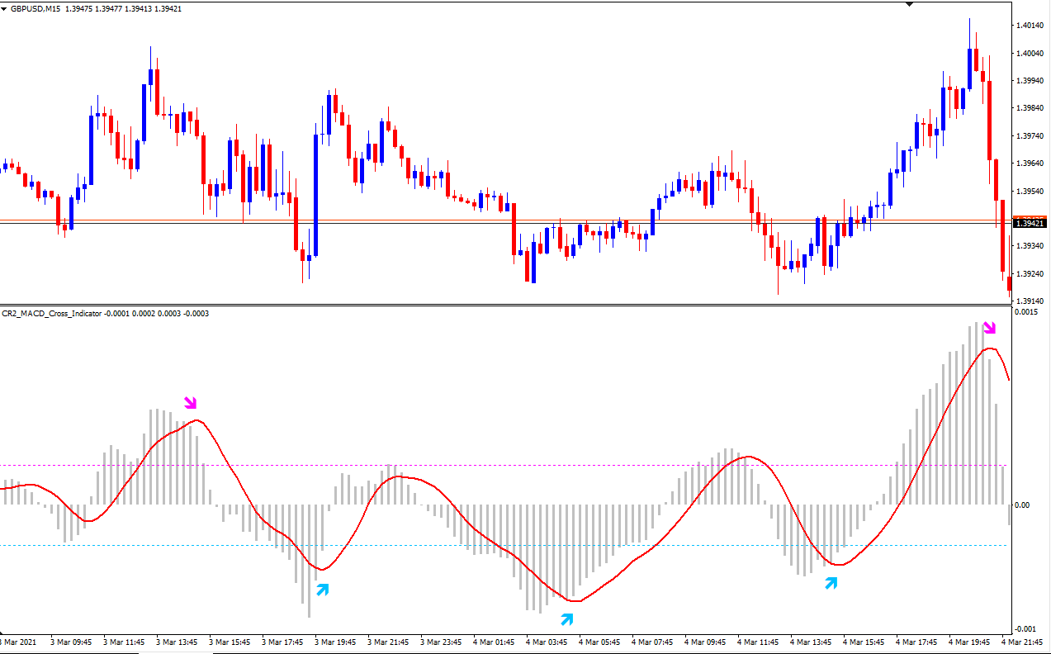This screenshot has height=654, width=1051.
Task: Click the 3 Mar 11:45 time label
Action: click(124, 642)
